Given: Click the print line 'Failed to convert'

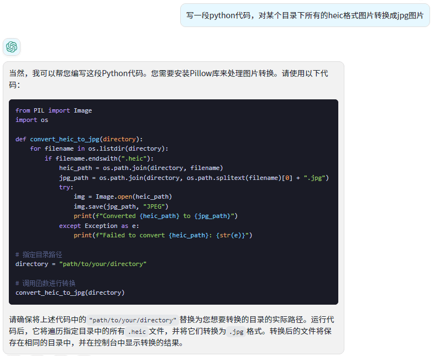Looking at the screenshot, I should point(163,235).
